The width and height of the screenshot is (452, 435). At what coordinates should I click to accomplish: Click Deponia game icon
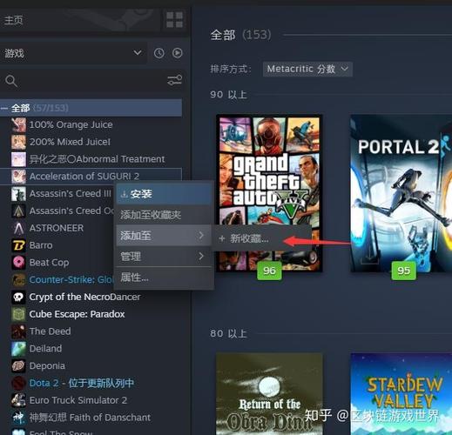(x=18, y=366)
